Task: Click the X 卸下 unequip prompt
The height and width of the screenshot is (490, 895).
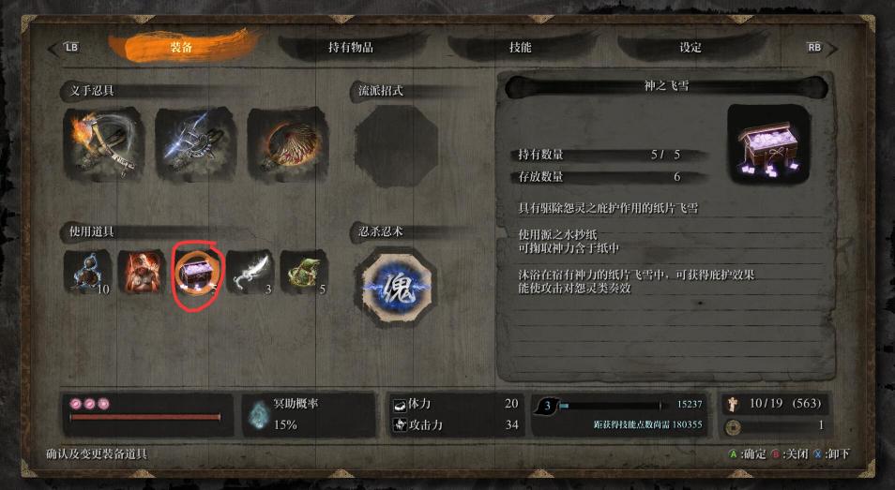Action: pyautogui.click(x=831, y=454)
